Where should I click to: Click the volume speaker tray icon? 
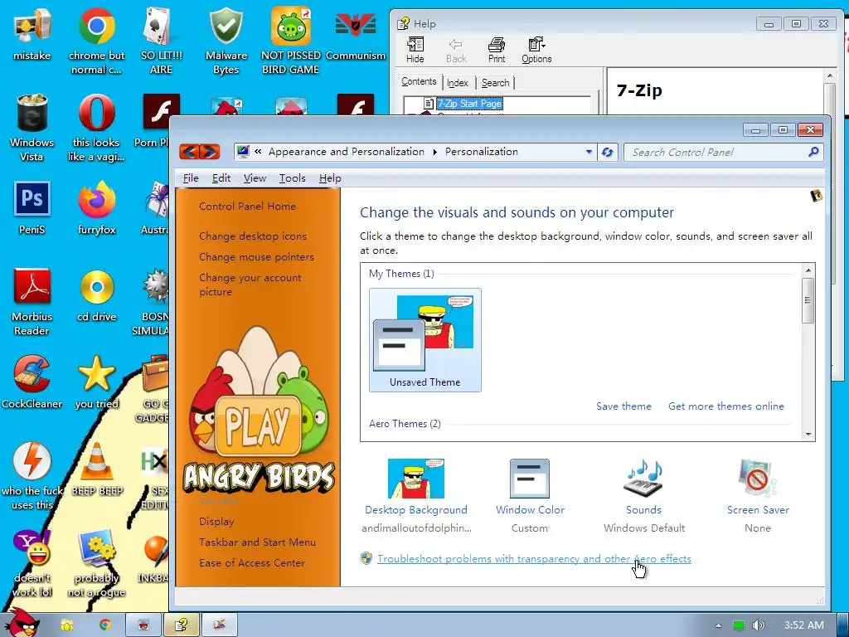pos(759,625)
